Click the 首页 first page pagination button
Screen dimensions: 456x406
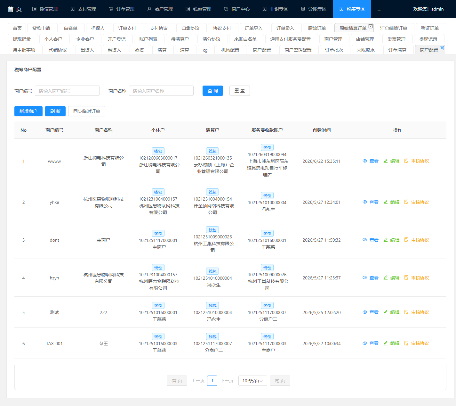click(177, 381)
